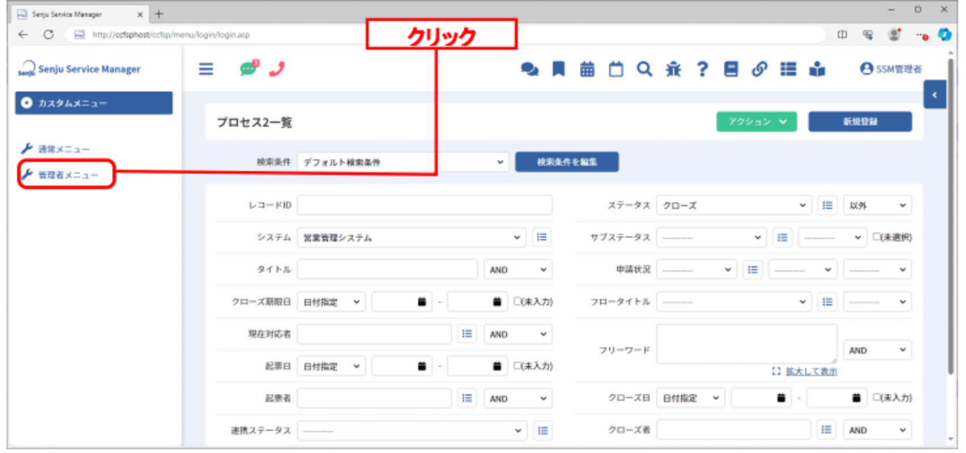Click the magnifying glass search icon
The width and height of the screenshot is (966, 453).
(x=644, y=69)
